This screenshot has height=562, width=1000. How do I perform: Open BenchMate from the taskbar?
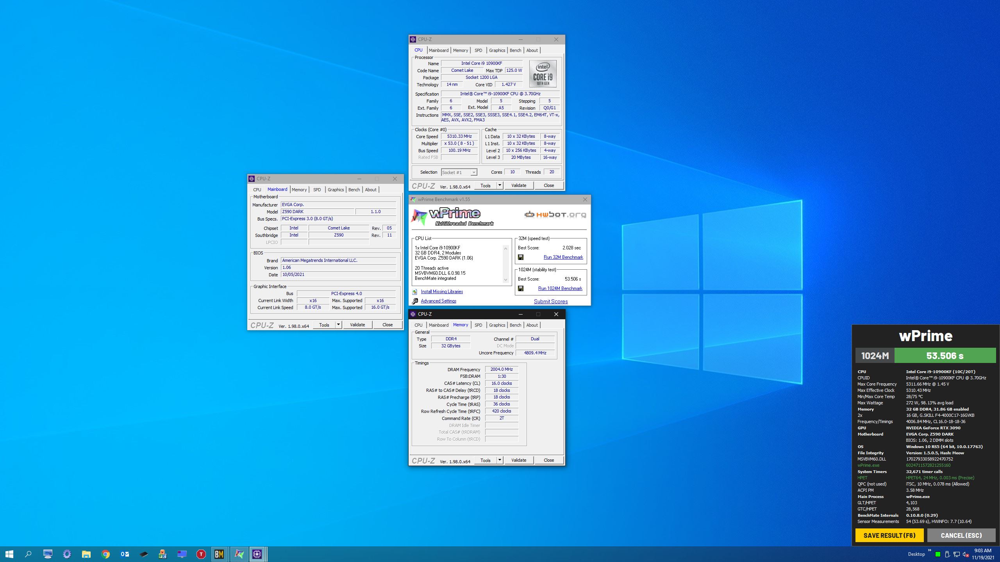219,554
